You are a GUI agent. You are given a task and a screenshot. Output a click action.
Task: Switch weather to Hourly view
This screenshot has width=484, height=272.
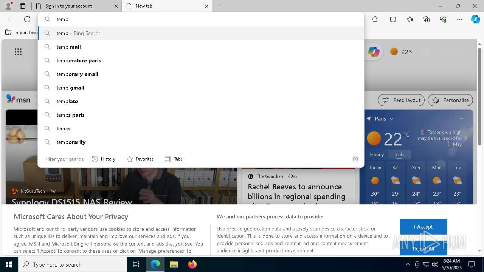coord(377,155)
